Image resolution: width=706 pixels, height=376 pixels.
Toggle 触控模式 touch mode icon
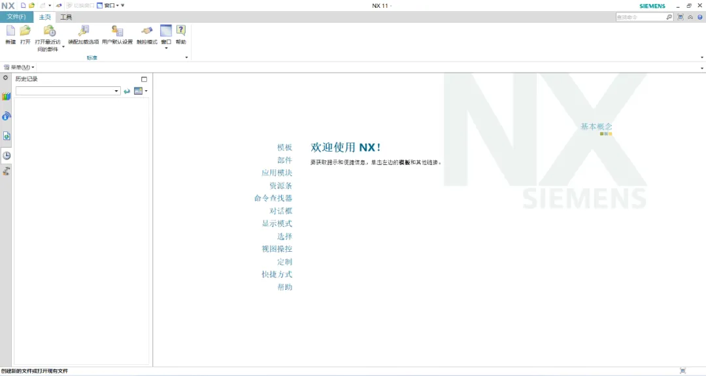coord(147,31)
